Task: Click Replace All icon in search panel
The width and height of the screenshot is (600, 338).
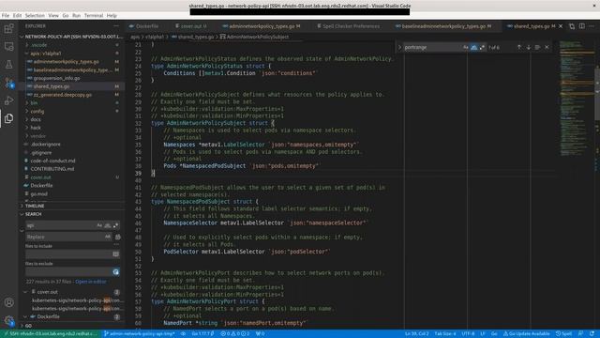Action: tap(118, 237)
